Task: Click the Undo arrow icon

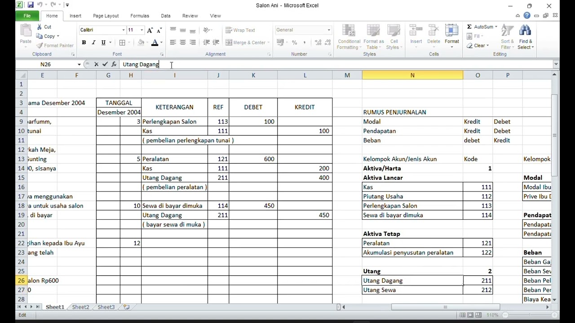Action: (40, 5)
